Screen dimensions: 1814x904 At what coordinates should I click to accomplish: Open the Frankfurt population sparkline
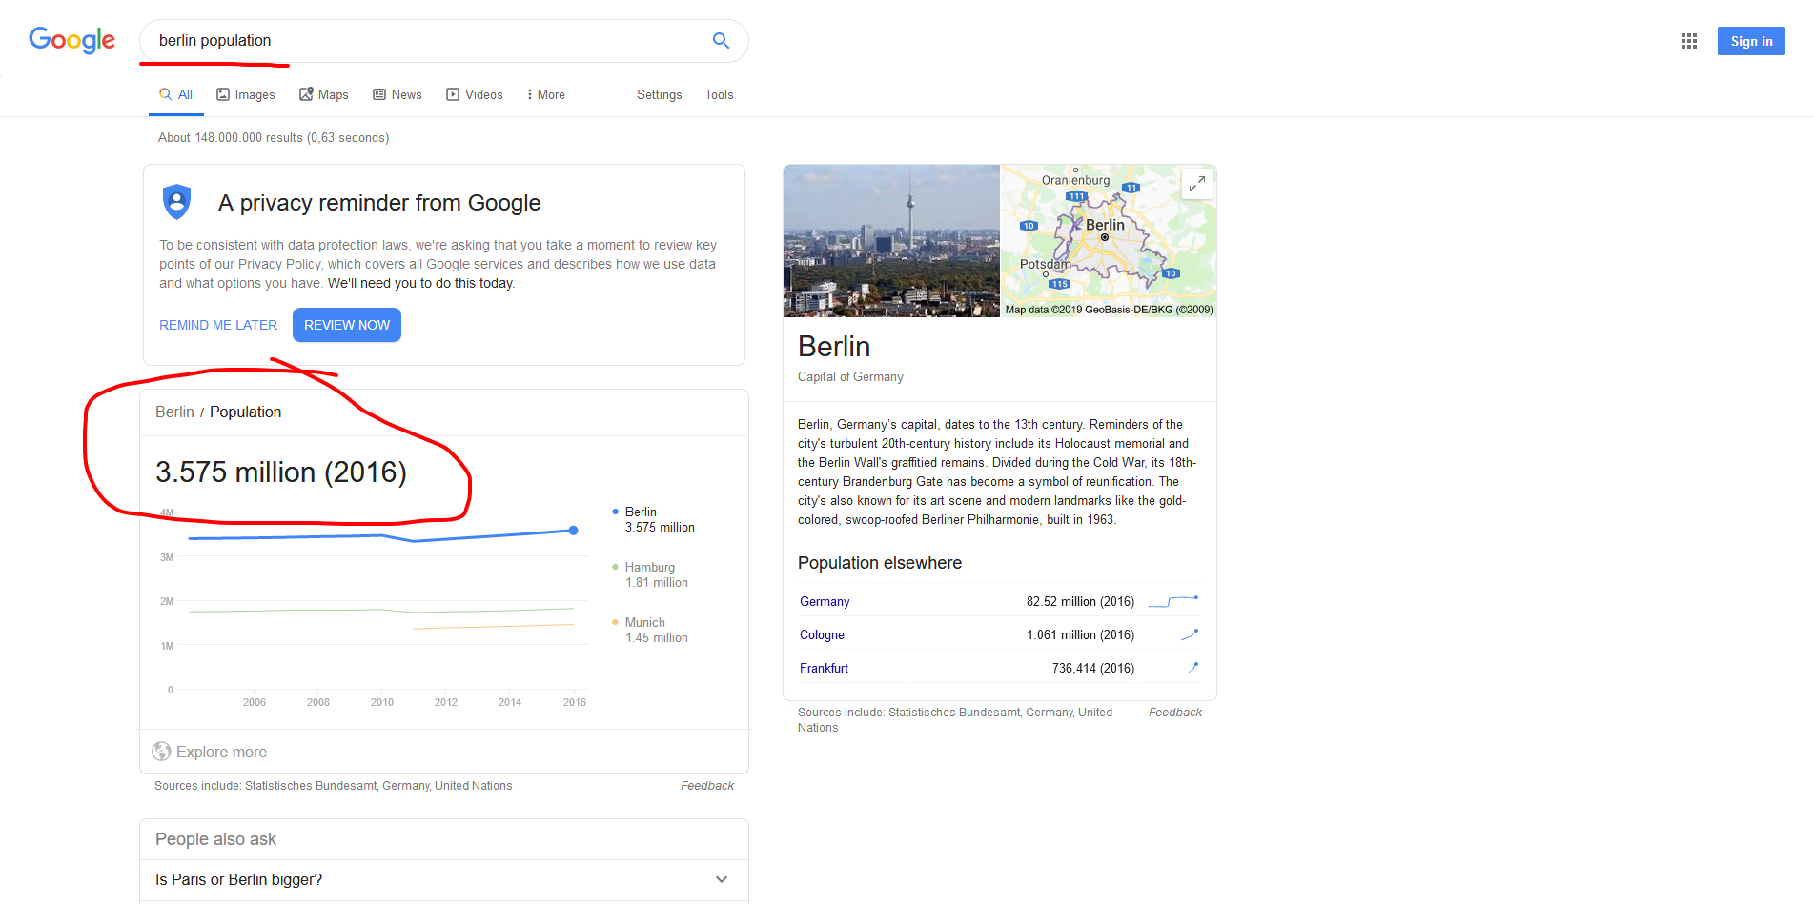pyautogui.click(x=1192, y=668)
